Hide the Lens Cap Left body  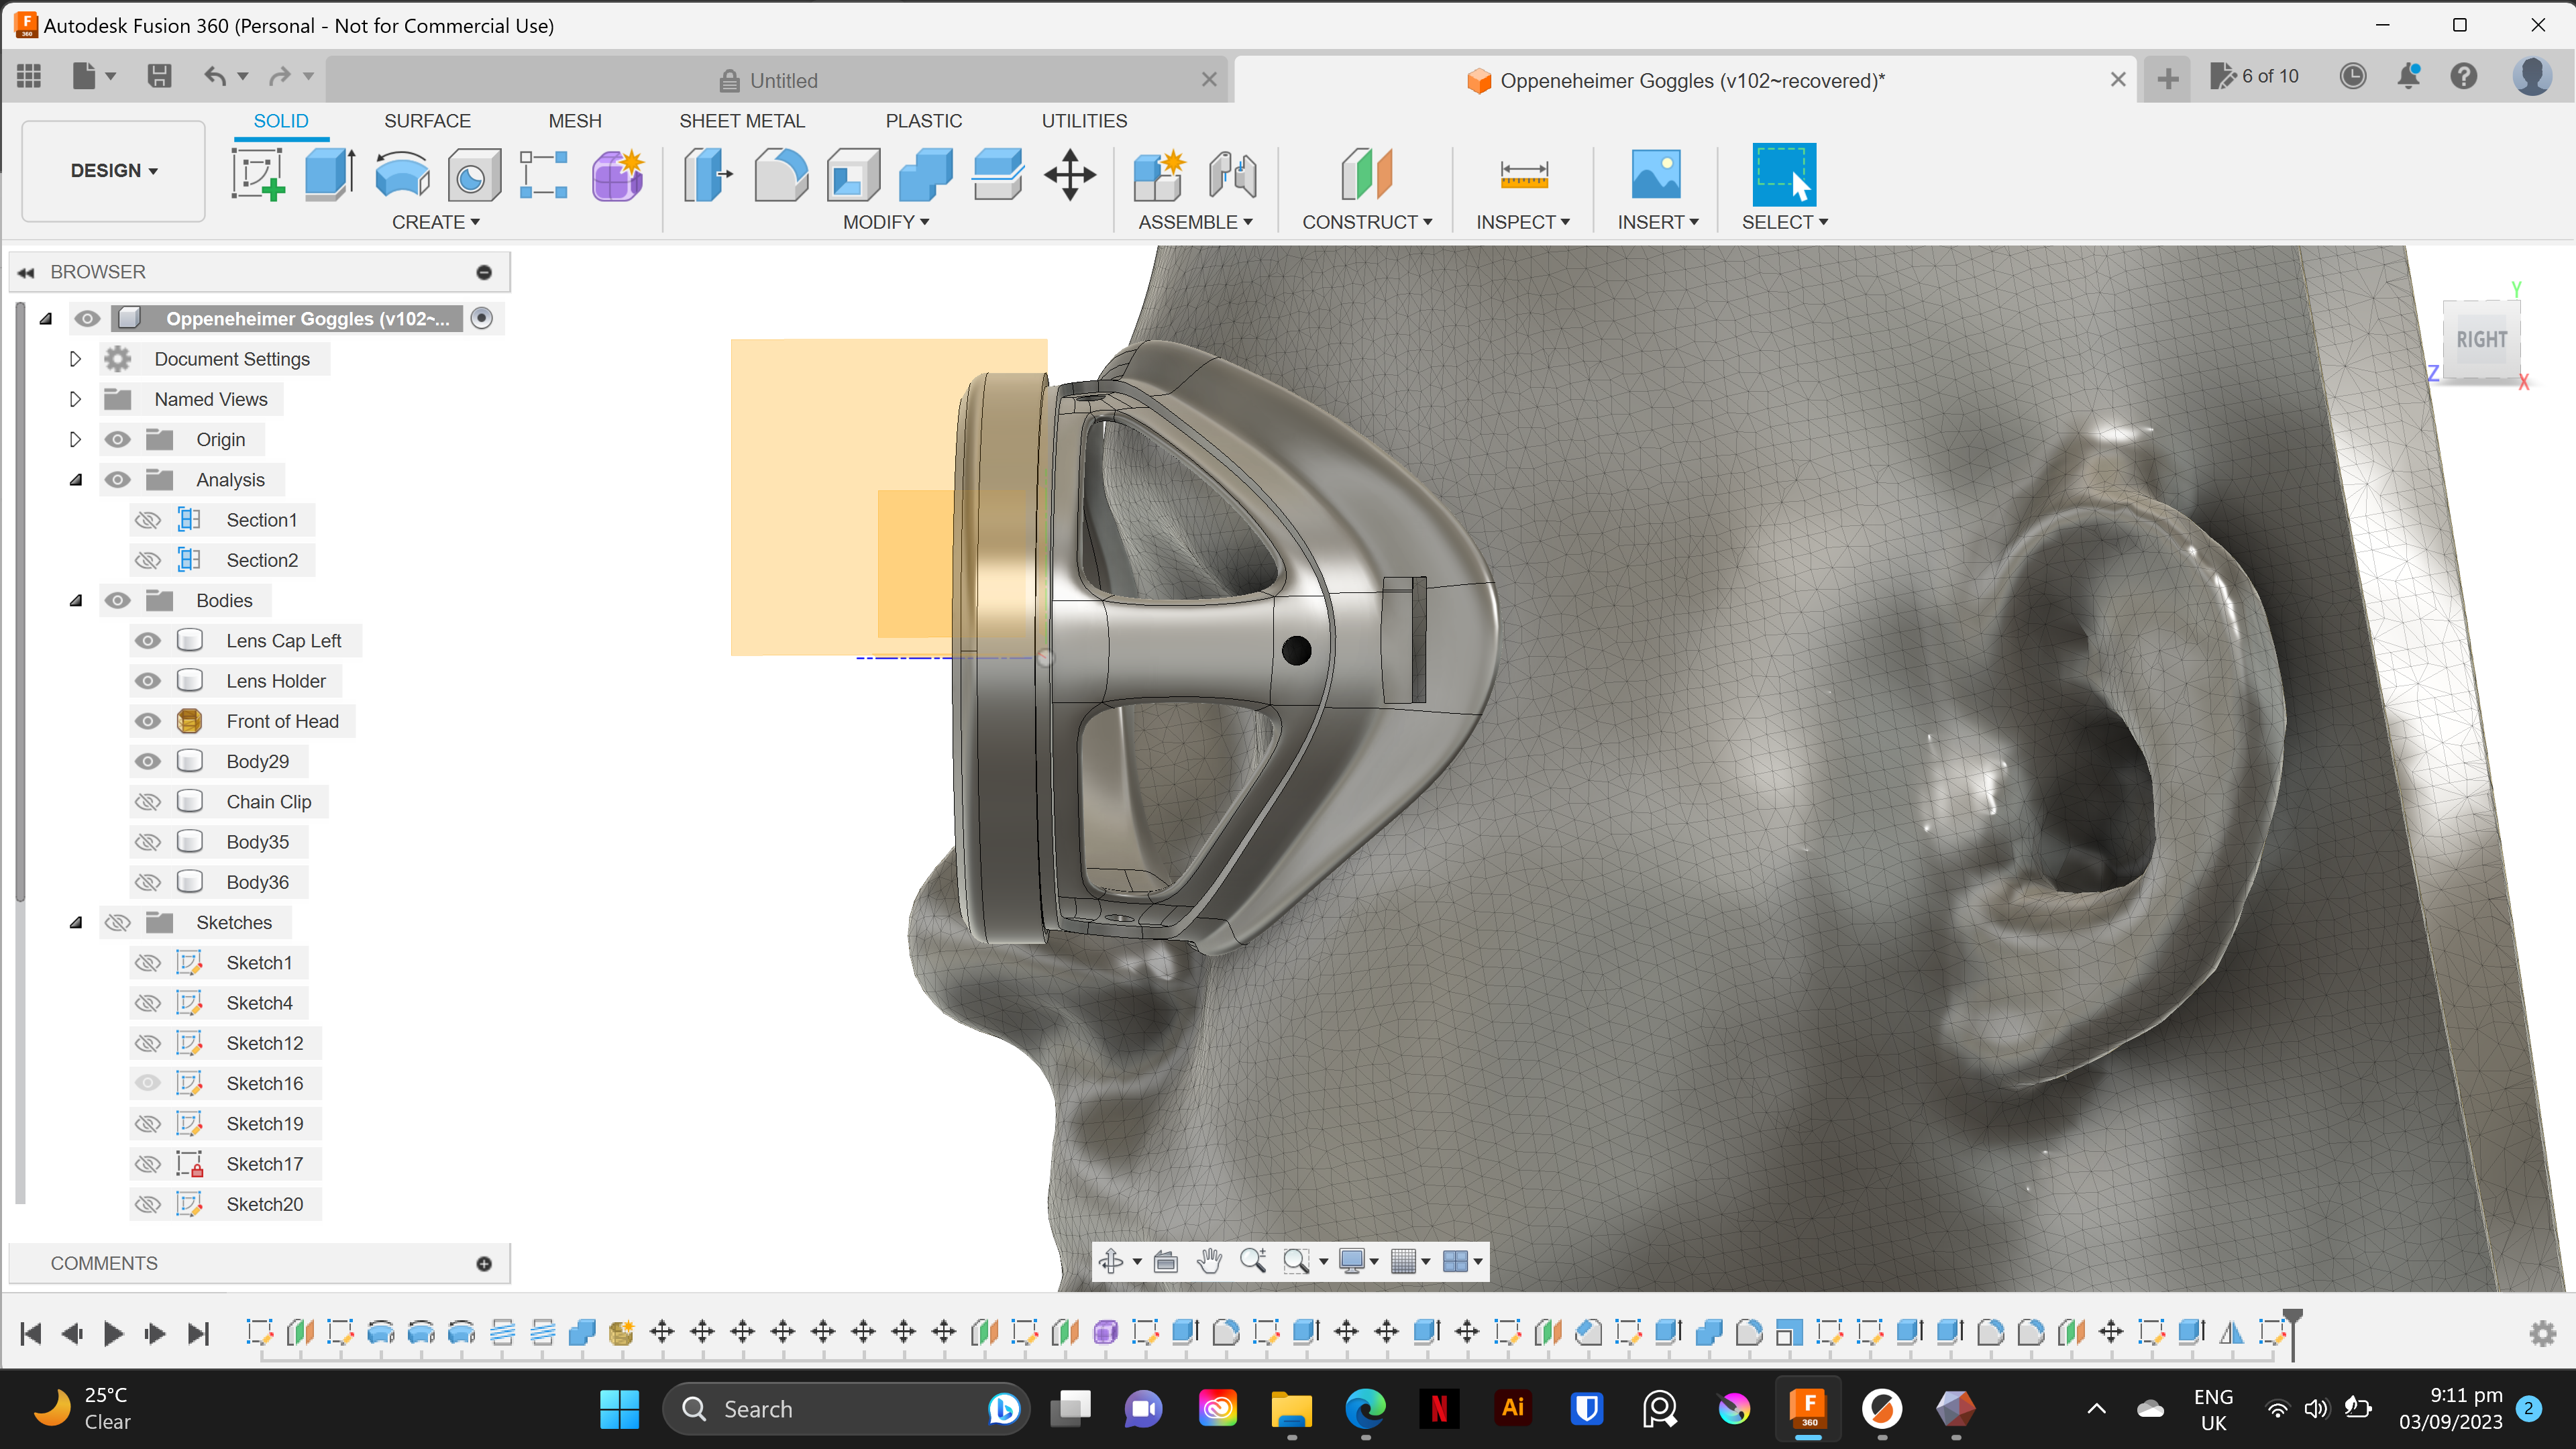147,640
